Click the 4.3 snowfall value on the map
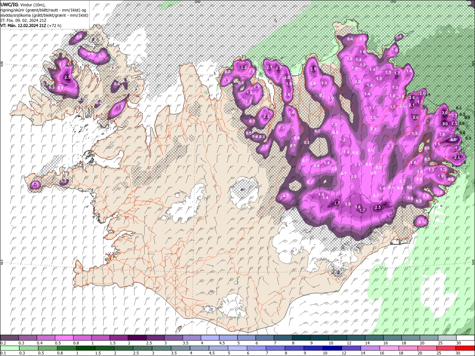This screenshot has width=475, height=356. [453, 140]
